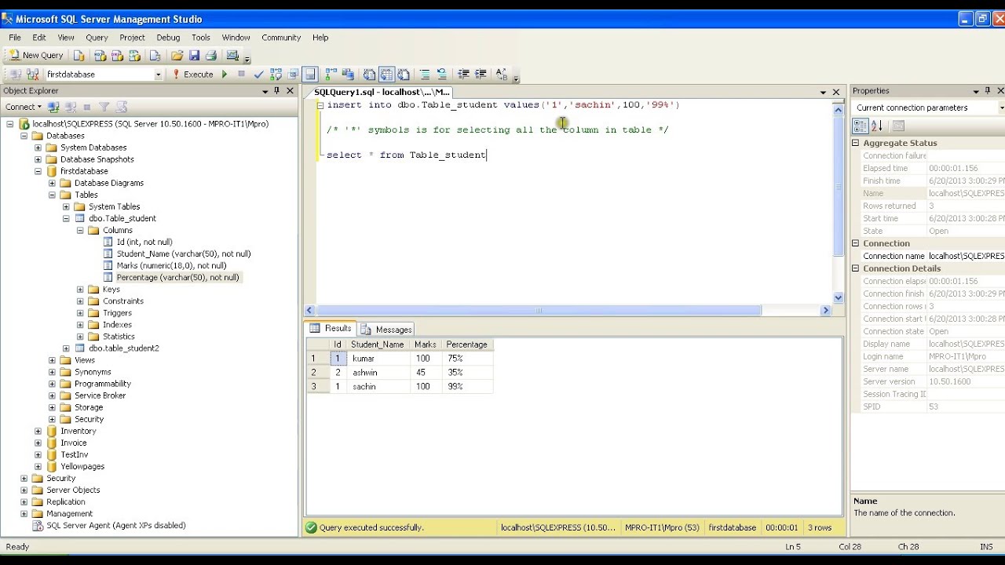
Task: Open the Debug menu
Action: tap(168, 38)
